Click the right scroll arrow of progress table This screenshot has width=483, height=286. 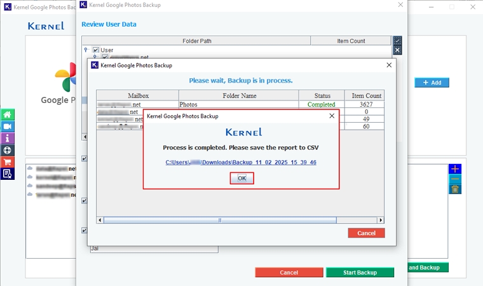tap(381, 220)
